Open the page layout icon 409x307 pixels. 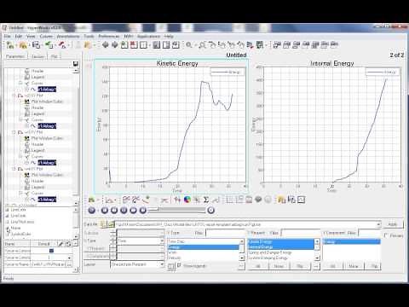pyautogui.click(x=143, y=44)
